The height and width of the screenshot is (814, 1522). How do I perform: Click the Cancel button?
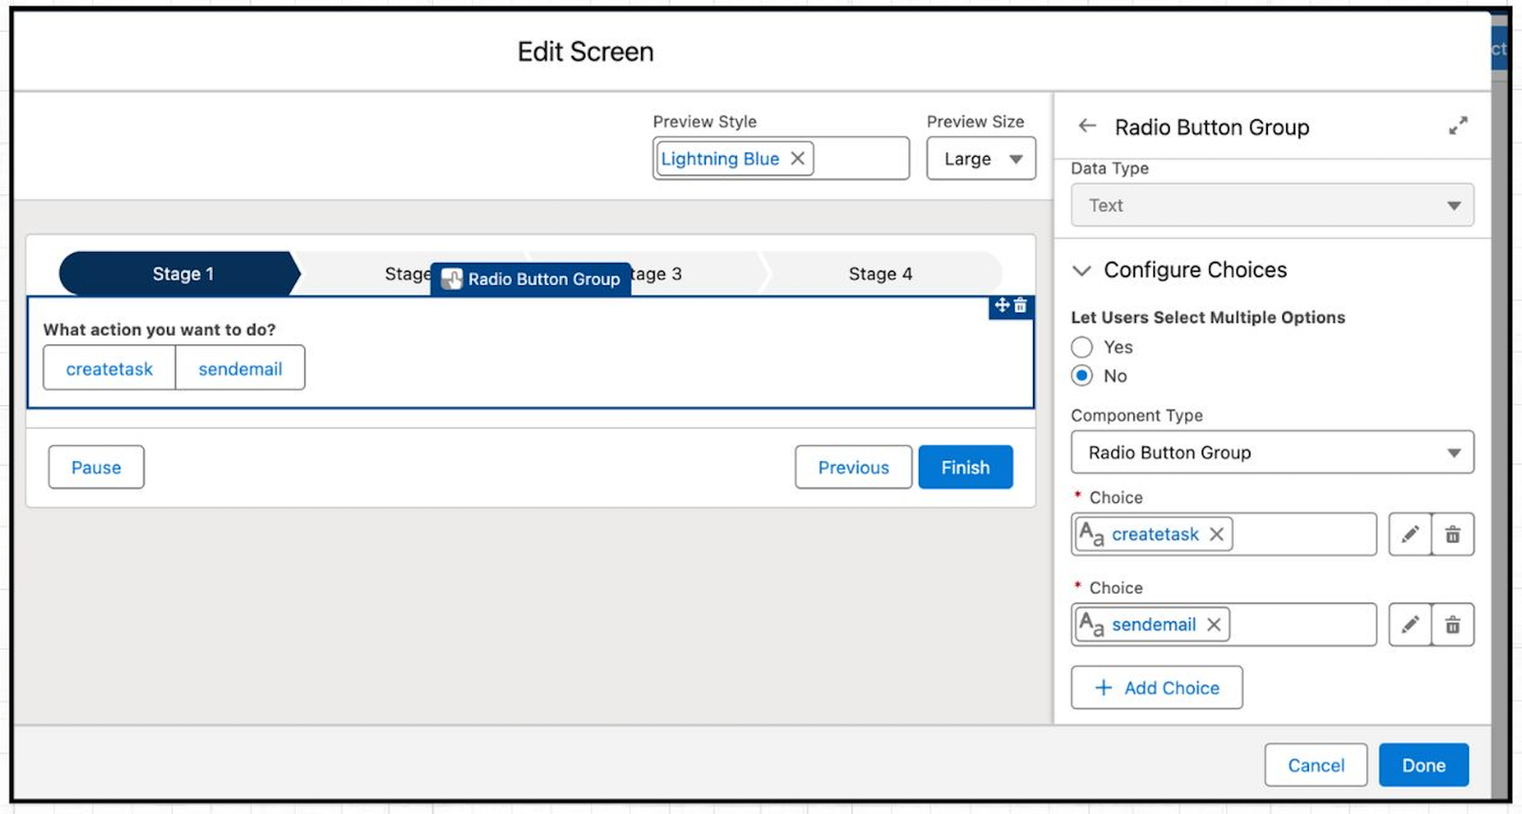pos(1316,765)
